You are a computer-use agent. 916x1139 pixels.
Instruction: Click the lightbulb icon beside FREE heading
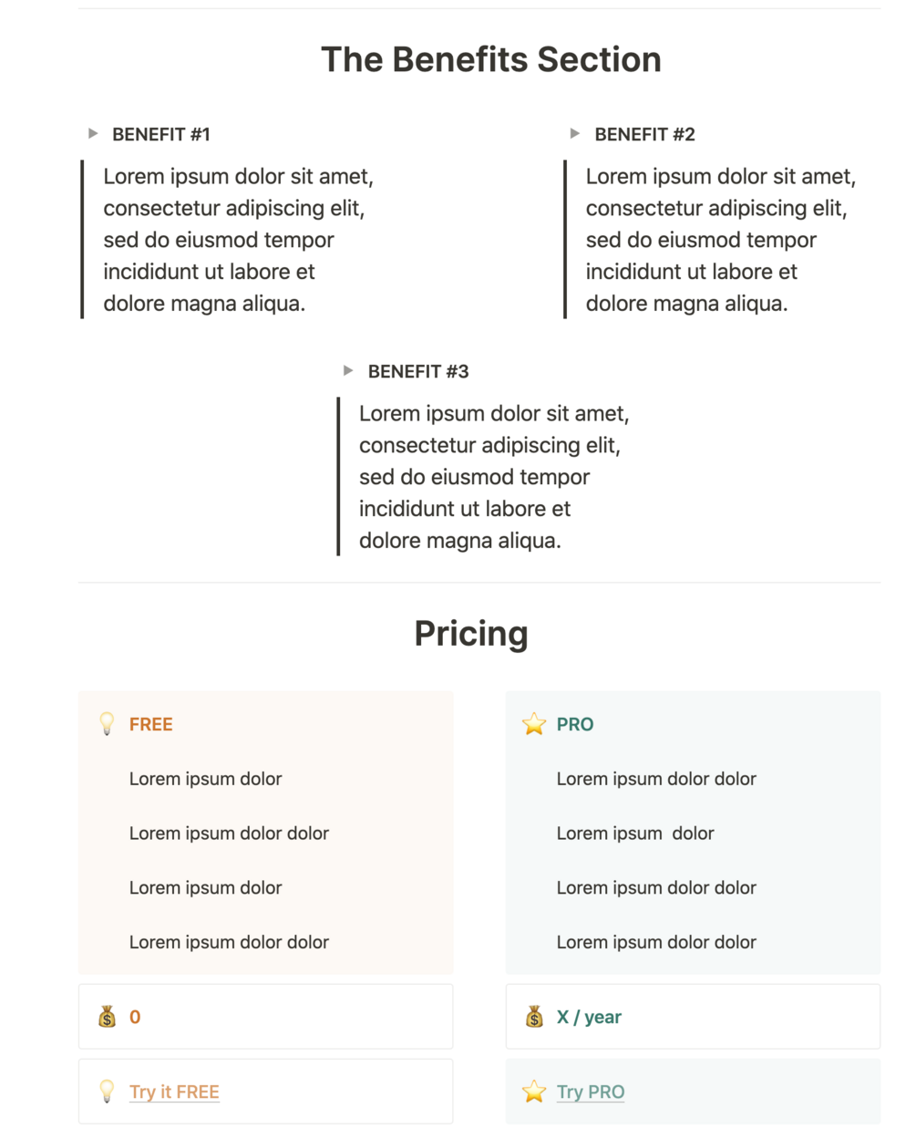[107, 724]
